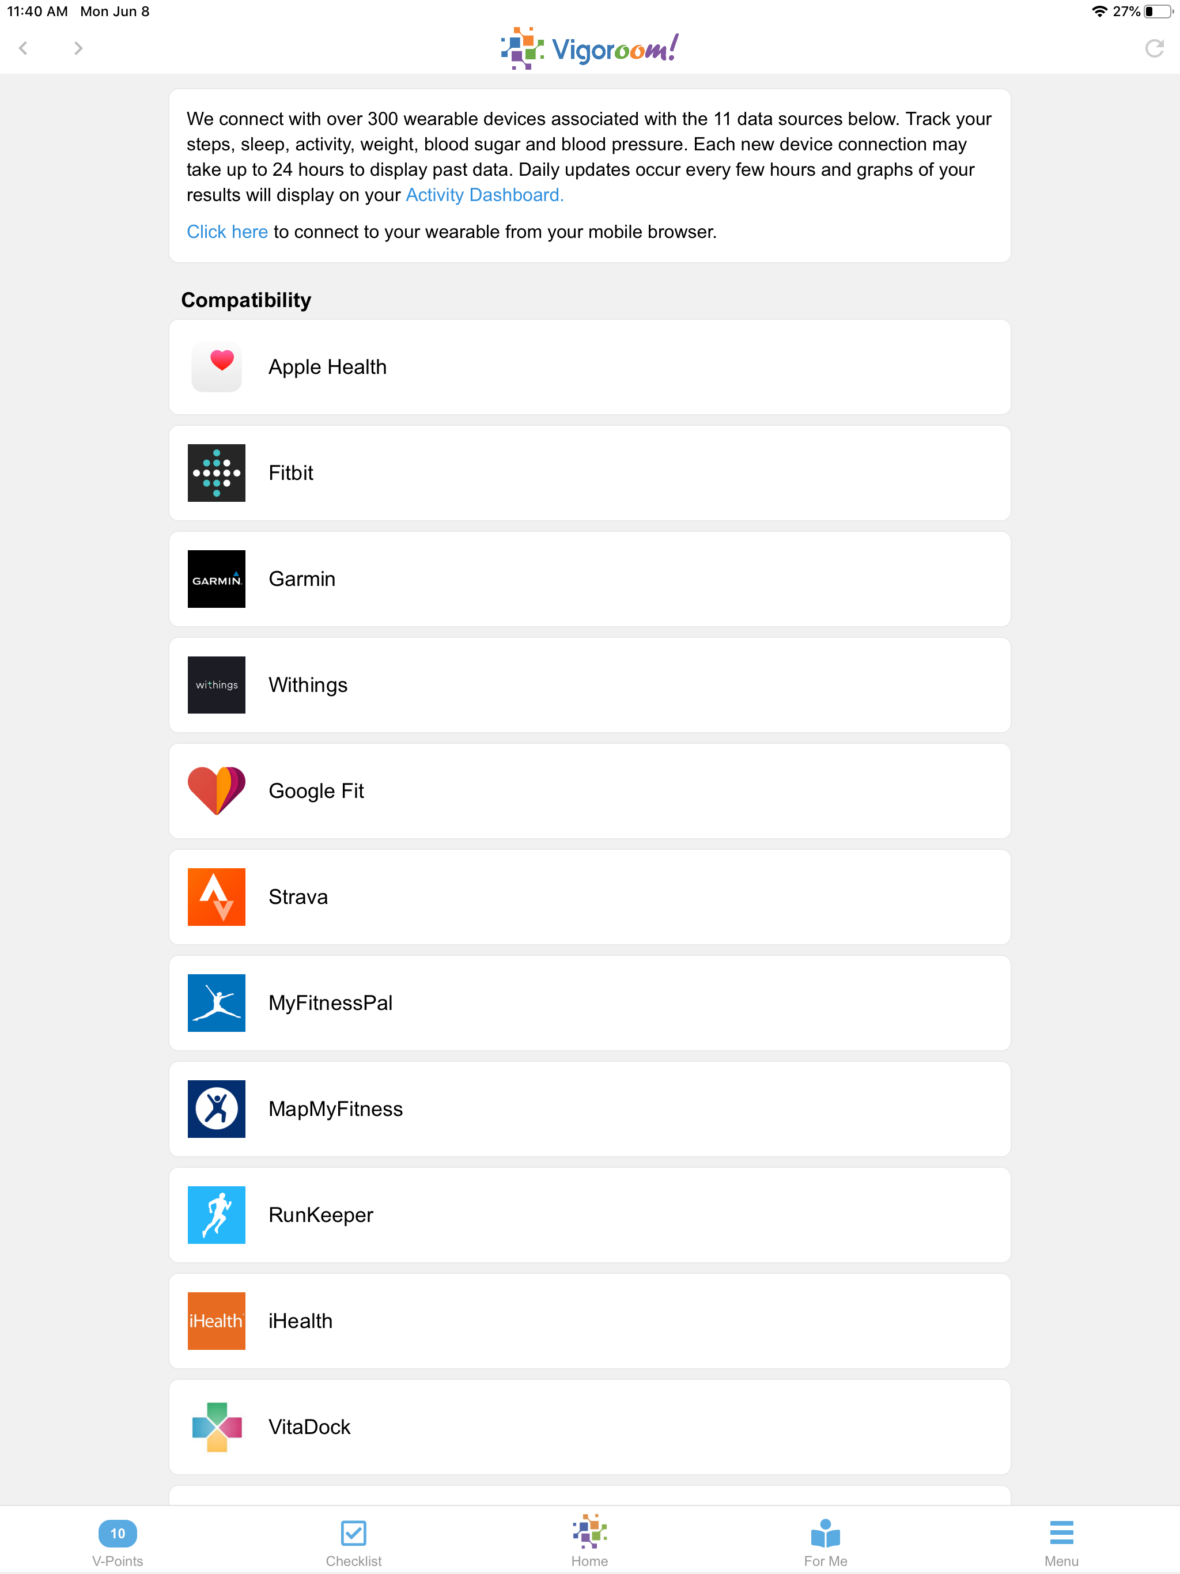Select the Strava orange icon
1180x1574 pixels.
coord(217,896)
